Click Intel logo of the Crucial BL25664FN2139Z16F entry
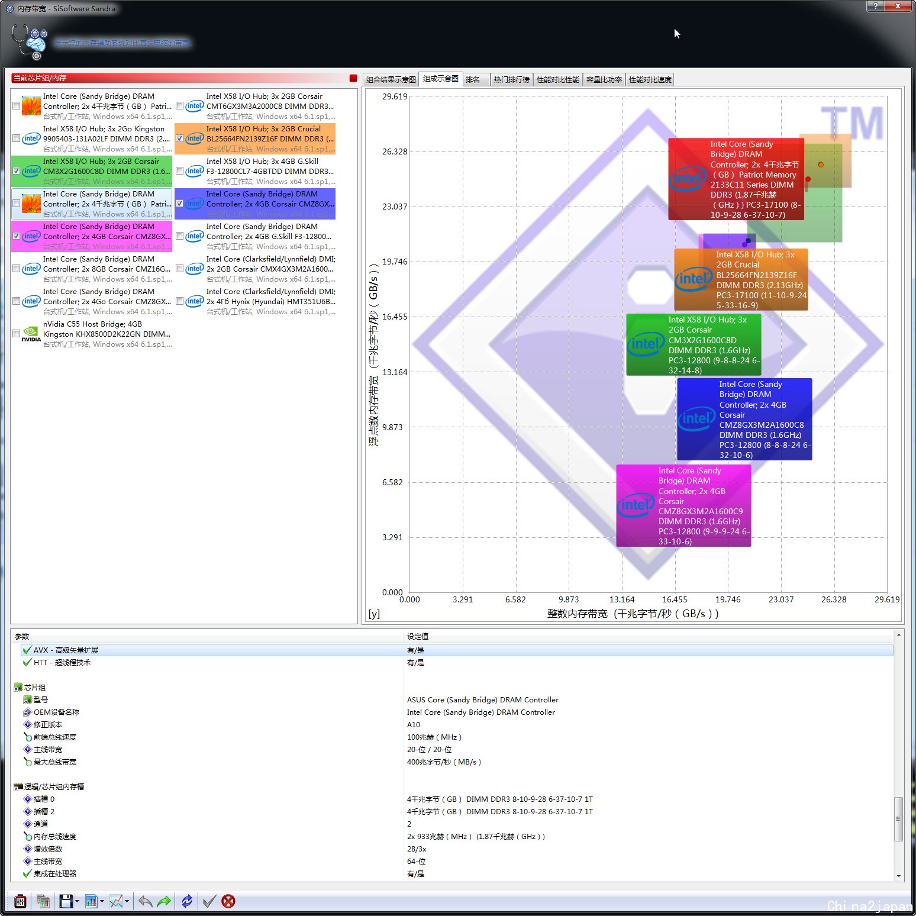 (x=195, y=138)
